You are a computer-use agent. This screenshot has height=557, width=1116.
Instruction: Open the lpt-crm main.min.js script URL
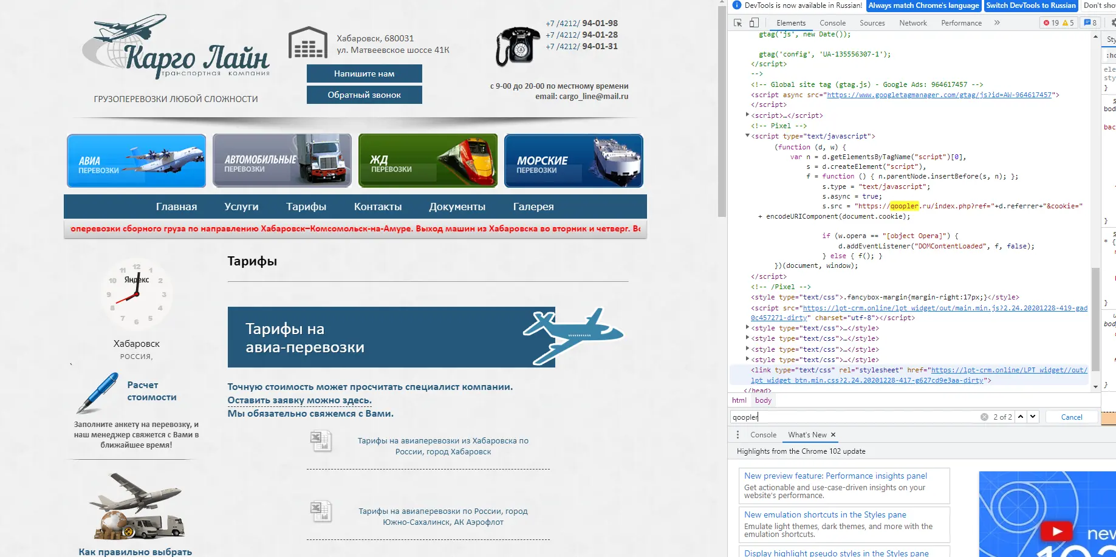pyautogui.click(x=919, y=313)
